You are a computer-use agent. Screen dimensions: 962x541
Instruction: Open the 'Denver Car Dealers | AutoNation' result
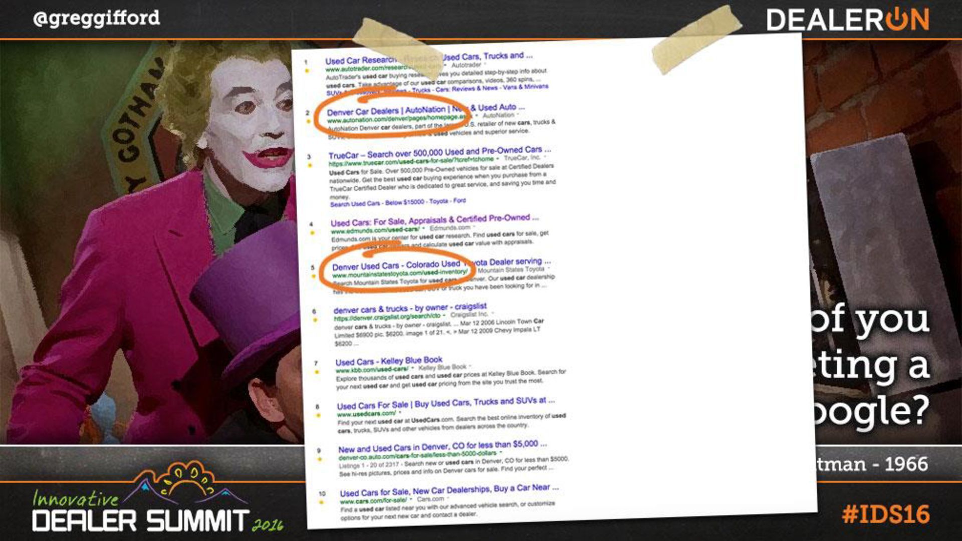click(x=425, y=109)
